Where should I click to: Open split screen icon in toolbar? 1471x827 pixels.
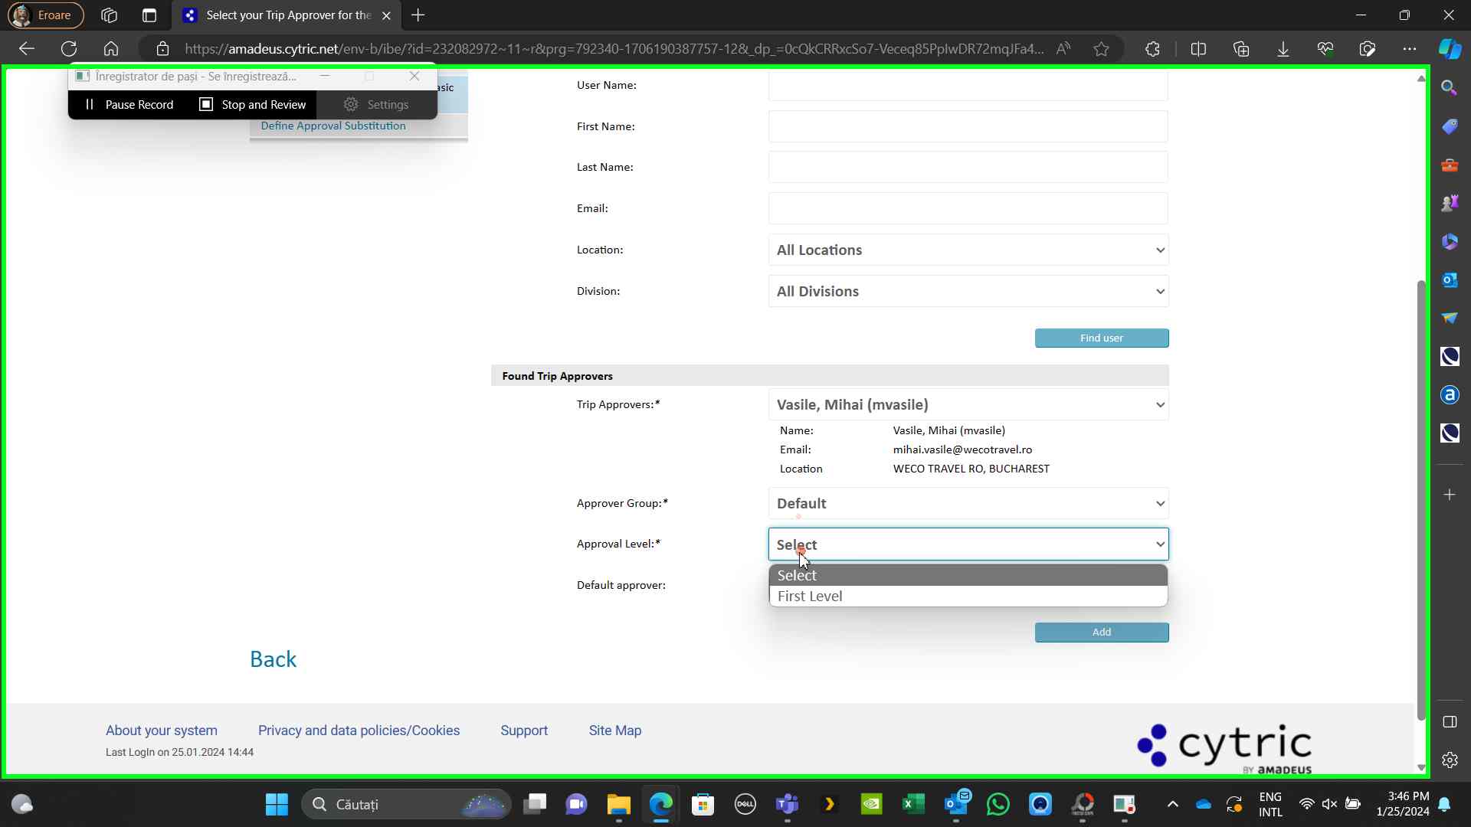[x=1198, y=49]
